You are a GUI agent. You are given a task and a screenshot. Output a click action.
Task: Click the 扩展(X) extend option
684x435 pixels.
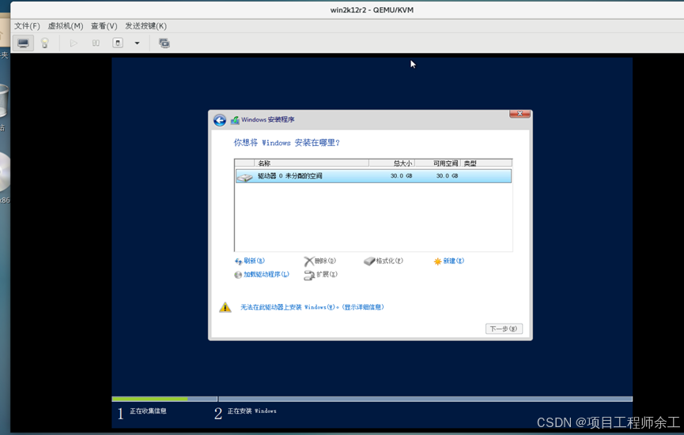[327, 274]
